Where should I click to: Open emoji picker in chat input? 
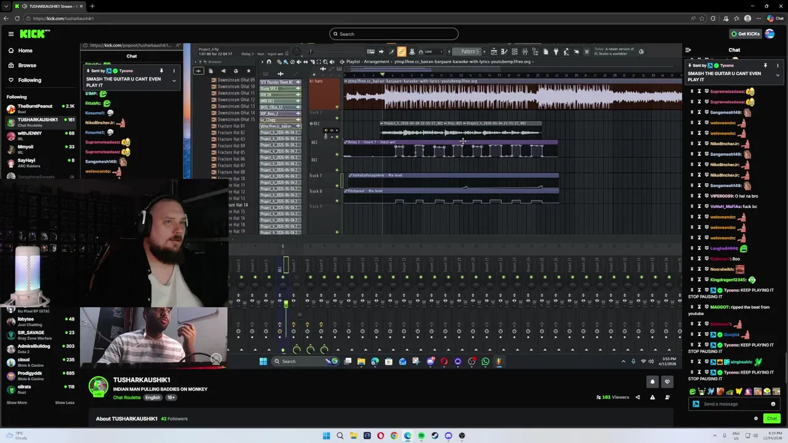click(773, 404)
